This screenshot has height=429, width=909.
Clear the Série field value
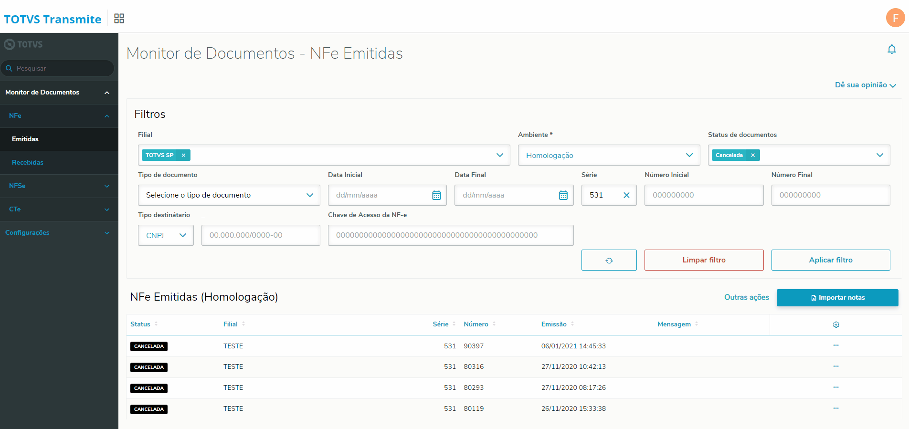pyautogui.click(x=626, y=195)
